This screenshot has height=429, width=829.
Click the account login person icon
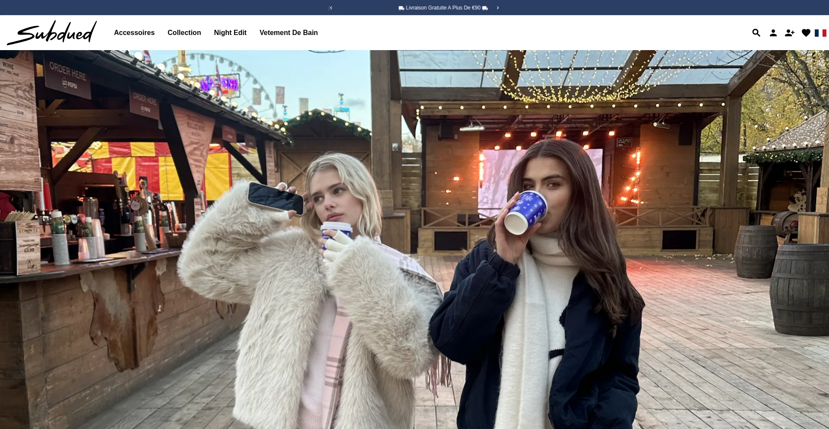(x=773, y=33)
